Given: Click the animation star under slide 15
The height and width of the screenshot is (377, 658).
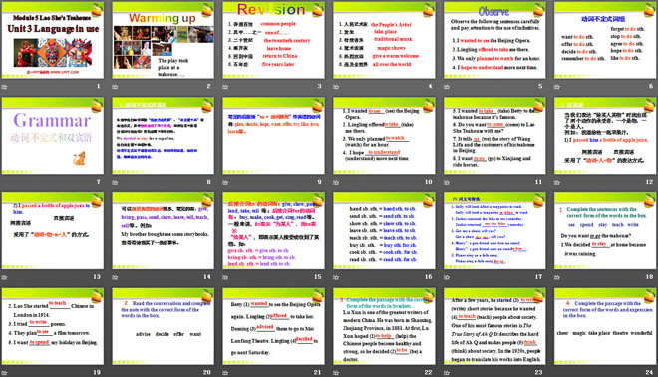Looking at the screenshot, I should (x=225, y=277).
